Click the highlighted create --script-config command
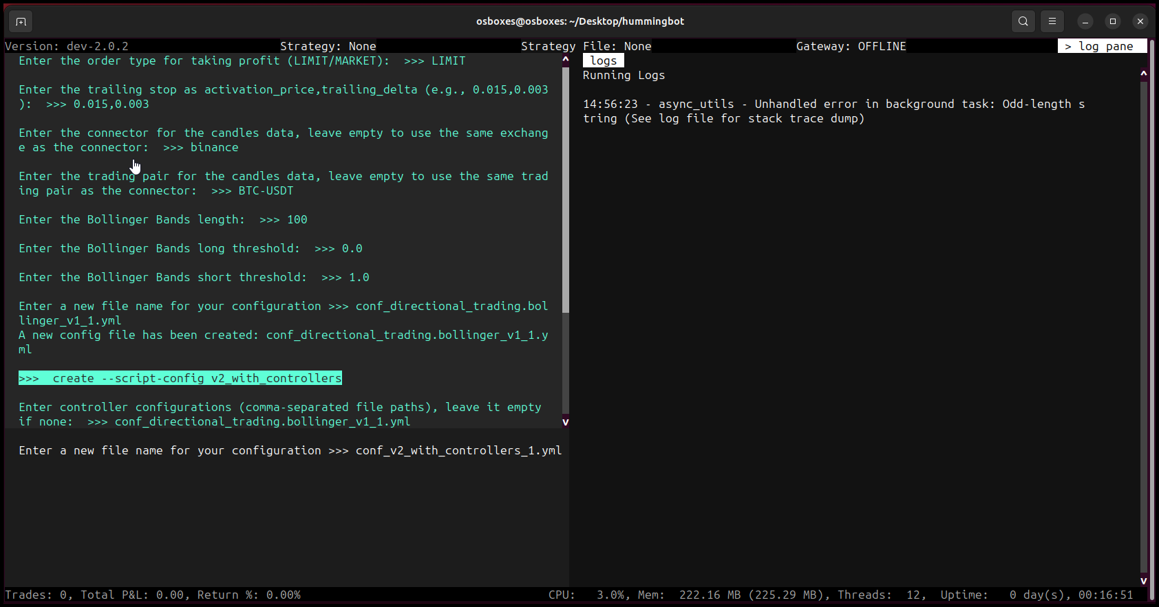1159x607 pixels. 180,378
